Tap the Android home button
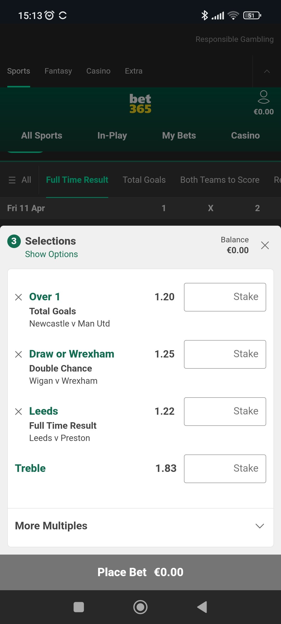 pos(140,607)
